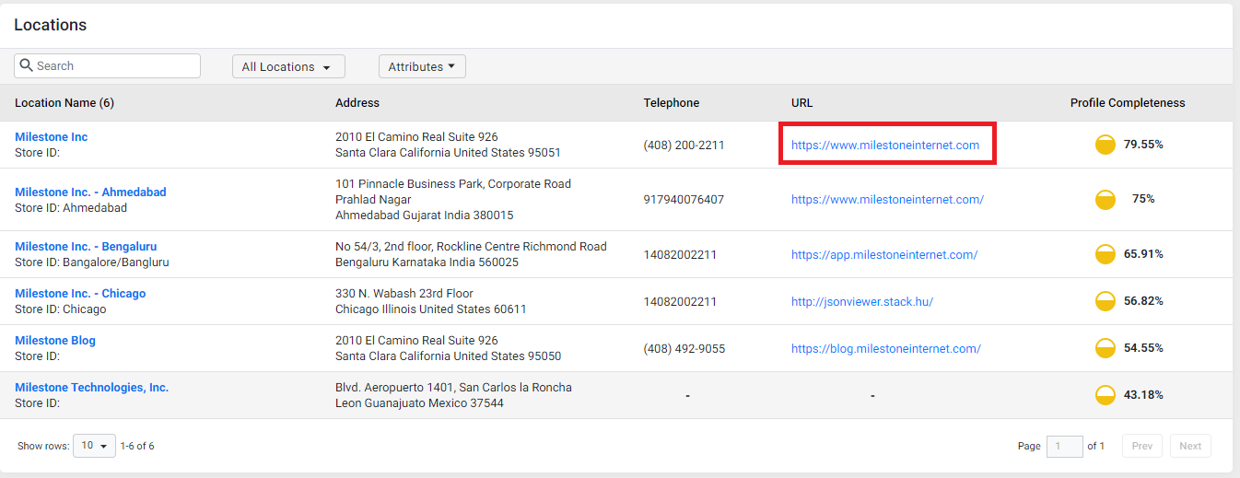The width and height of the screenshot is (1240, 478).
Task: Click the search magnifier icon
Action: click(x=26, y=65)
